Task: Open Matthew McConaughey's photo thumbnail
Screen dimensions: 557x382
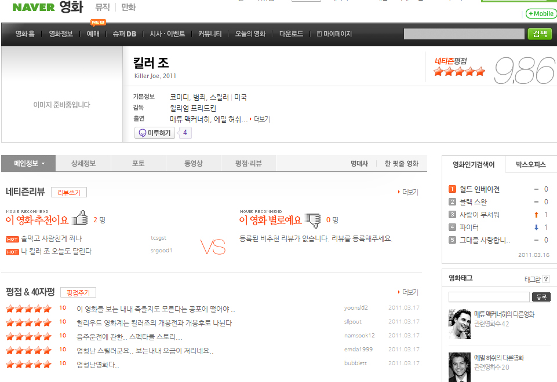Action: coord(459,324)
